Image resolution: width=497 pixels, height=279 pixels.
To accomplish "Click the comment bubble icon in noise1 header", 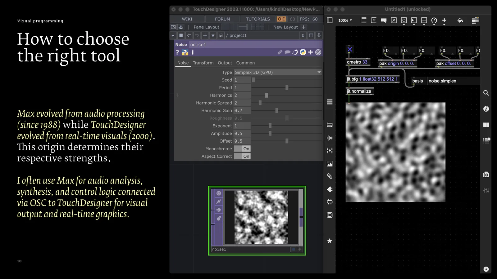I will 287,52.
